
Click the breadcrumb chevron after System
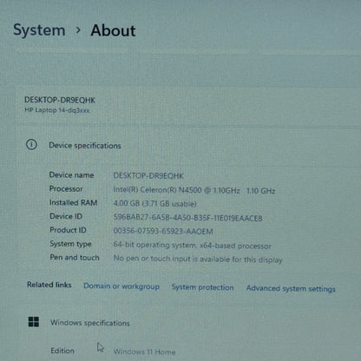coord(78,30)
